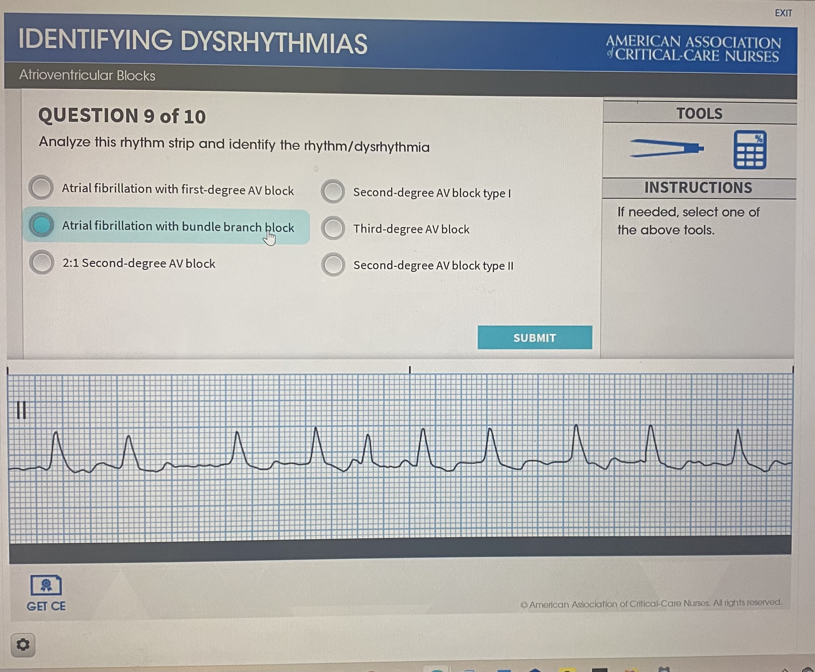Exit the dysrhythmias module
This screenshot has width=815, height=672.
coord(783,13)
